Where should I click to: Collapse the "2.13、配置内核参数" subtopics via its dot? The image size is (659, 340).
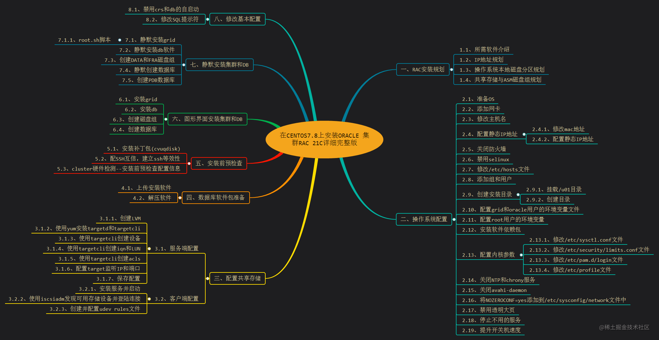pyautogui.click(x=521, y=255)
